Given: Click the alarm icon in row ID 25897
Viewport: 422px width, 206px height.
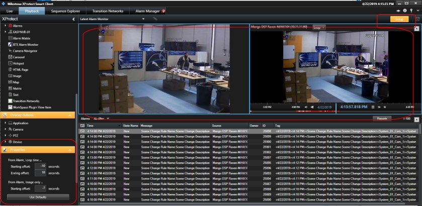Looking at the screenshot, I should (x=82, y=157).
